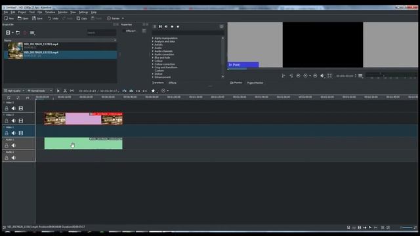
Task: Open the Project menu
Action: [22, 12]
